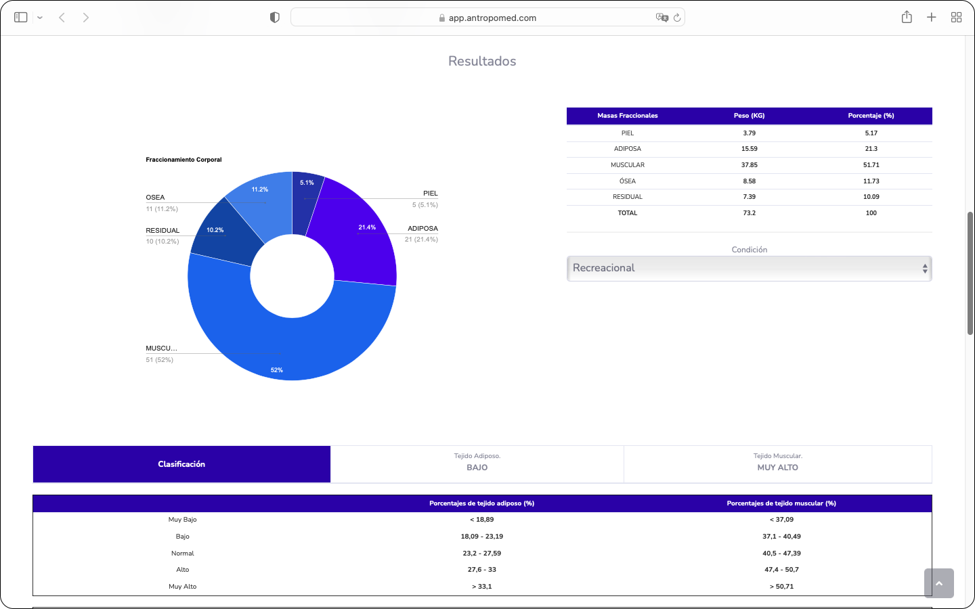Image resolution: width=975 pixels, height=609 pixels.
Task: Click the MUSCULAR weight value 37.85
Action: pyautogui.click(x=749, y=165)
